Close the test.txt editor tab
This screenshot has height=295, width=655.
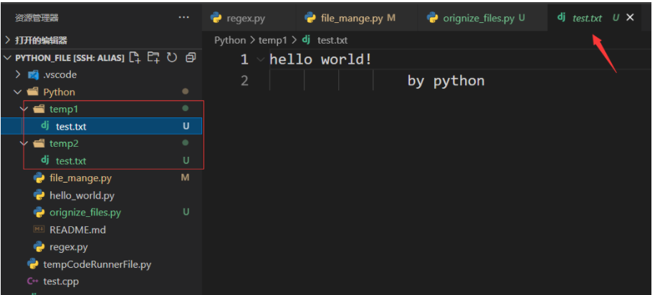click(631, 18)
